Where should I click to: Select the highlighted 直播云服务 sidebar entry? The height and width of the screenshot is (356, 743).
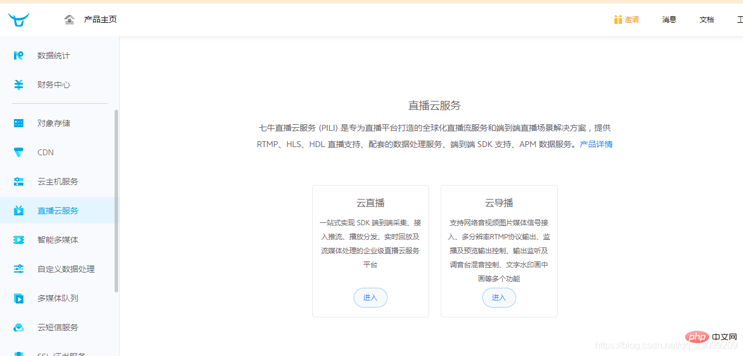click(x=57, y=210)
